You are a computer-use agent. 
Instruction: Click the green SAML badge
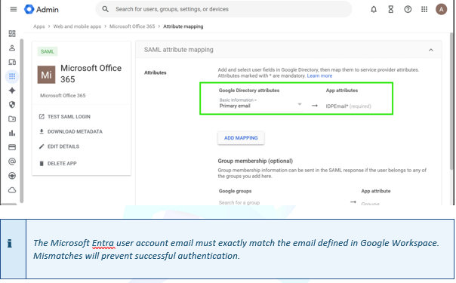pyautogui.click(x=48, y=51)
